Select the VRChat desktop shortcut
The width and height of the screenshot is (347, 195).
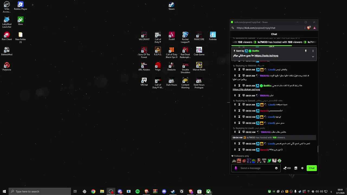click(x=144, y=82)
